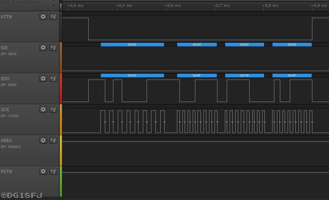
Task: Click the red SDO channel color strip
Action: (x=61, y=88)
